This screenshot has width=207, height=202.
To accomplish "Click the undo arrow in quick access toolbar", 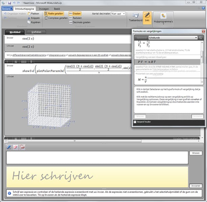I will coord(14,3).
